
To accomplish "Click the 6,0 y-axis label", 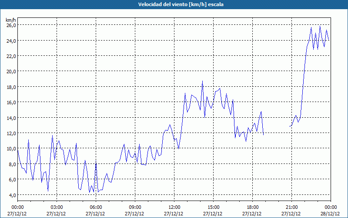I will point(12,180).
